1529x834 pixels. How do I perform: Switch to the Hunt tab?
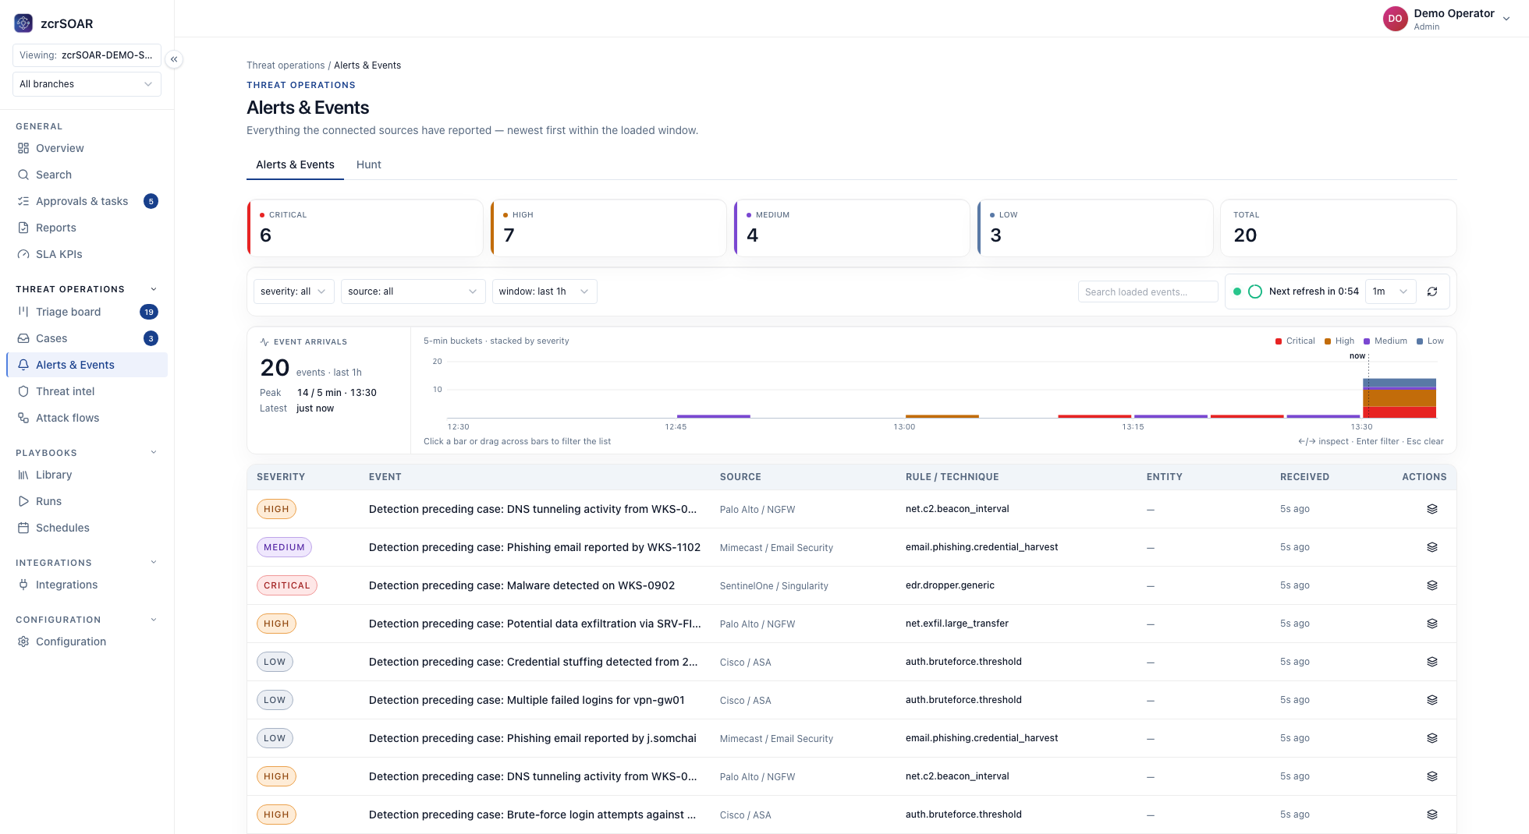[368, 164]
